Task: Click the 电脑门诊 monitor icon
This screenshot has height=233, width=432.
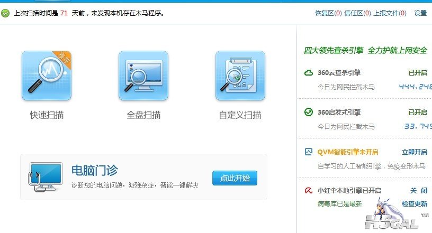Action: [x=46, y=177]
